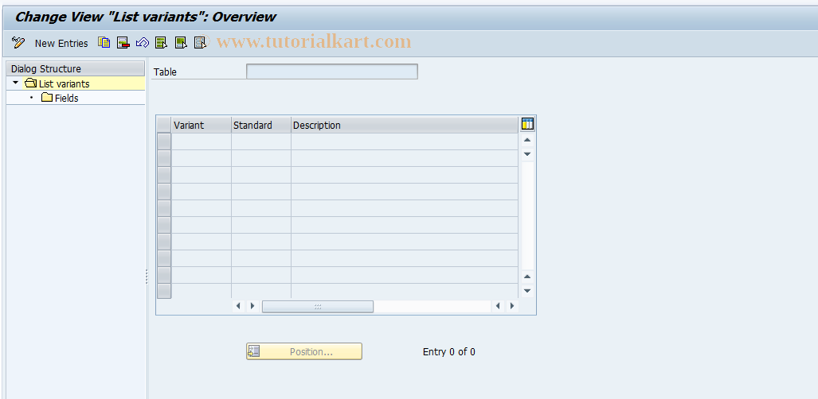Click scroll-down arrow below top up arrow
The height and width of the screenshot is (399, 818).
click(527, 153)
